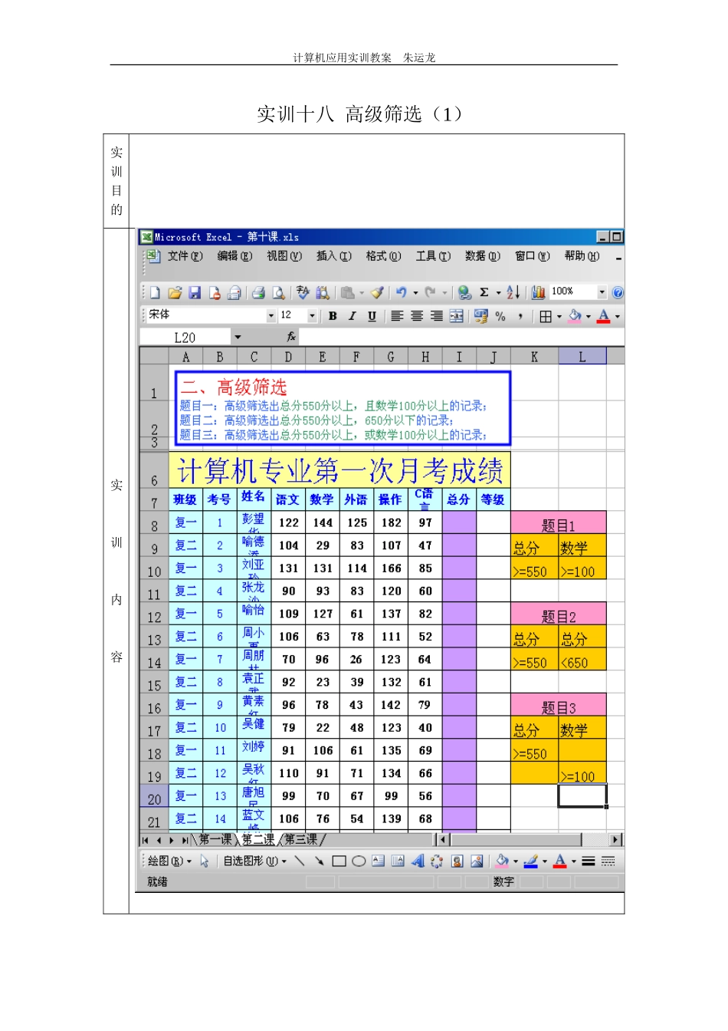The width and height of the screenshot is (728, 1031).
Task: Select the Line drawing tool
Action: pos(300,861)
